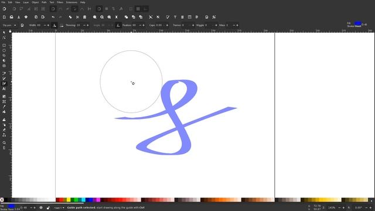Select the Dropper color picker tool
This screenshot has width=375, height=211.
pyautogui.click(x=4, y=107)
